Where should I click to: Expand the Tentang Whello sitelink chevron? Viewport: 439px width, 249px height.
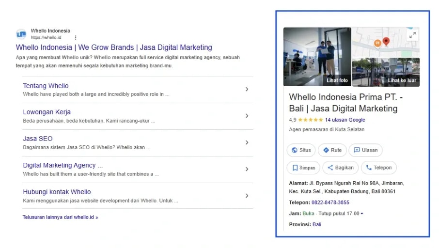tap(247, 90)
